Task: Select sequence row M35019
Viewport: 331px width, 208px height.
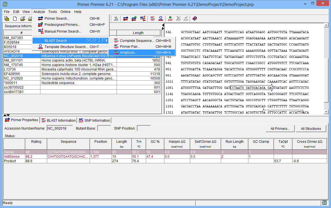Action: click(18, 47)
